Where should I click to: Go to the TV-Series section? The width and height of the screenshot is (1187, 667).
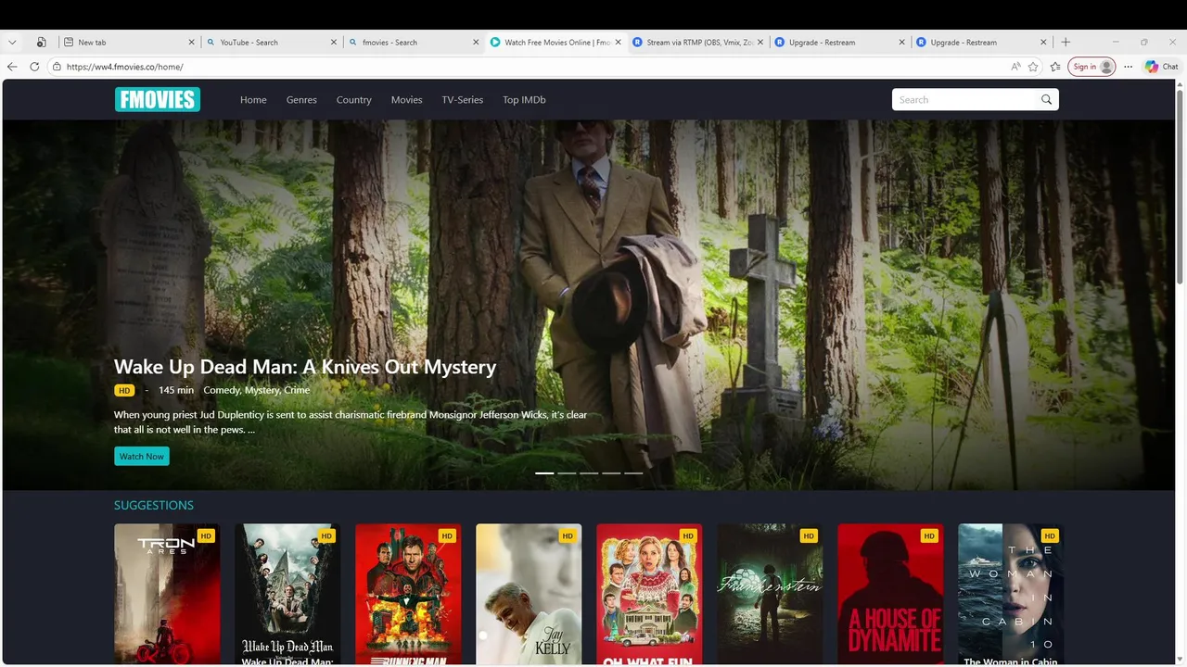click(x=462, y=99)
